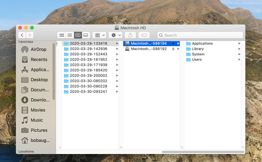Click the Share toolbar button
The width and height of the screenshot is (262, 162).
[x=130, y=35]
